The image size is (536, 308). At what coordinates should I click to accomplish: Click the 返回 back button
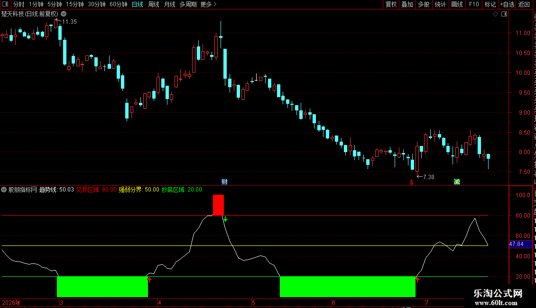pyautogui.click(x=524, y=4)
